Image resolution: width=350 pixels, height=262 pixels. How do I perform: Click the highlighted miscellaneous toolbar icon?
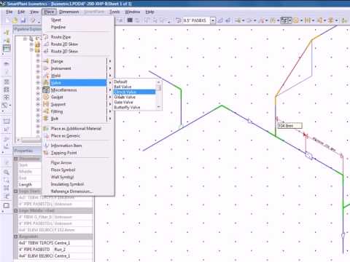pos(284,20)
